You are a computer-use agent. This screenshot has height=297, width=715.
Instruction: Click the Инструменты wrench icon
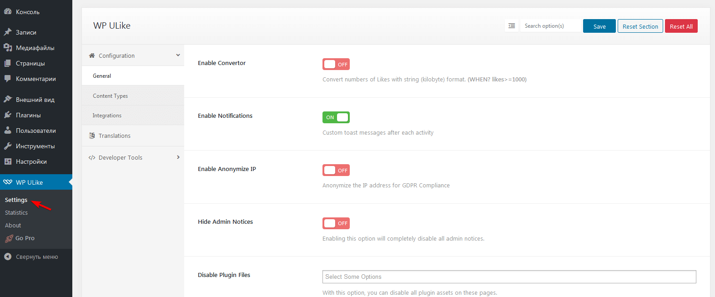pos(8,146)
